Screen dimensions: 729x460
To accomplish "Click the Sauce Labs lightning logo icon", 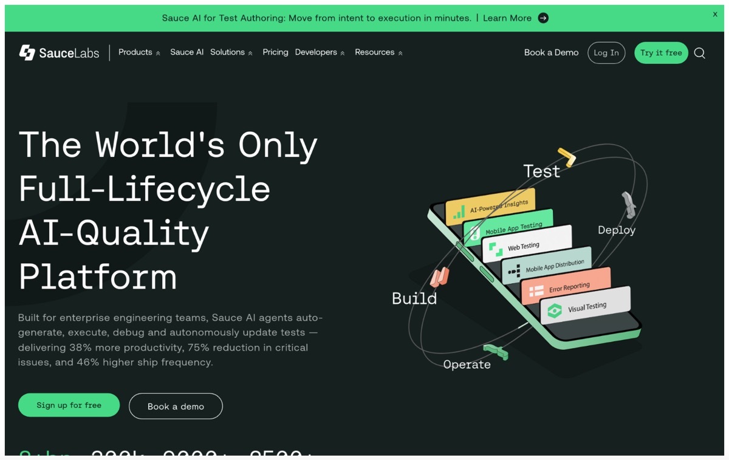I will [27, 53].
